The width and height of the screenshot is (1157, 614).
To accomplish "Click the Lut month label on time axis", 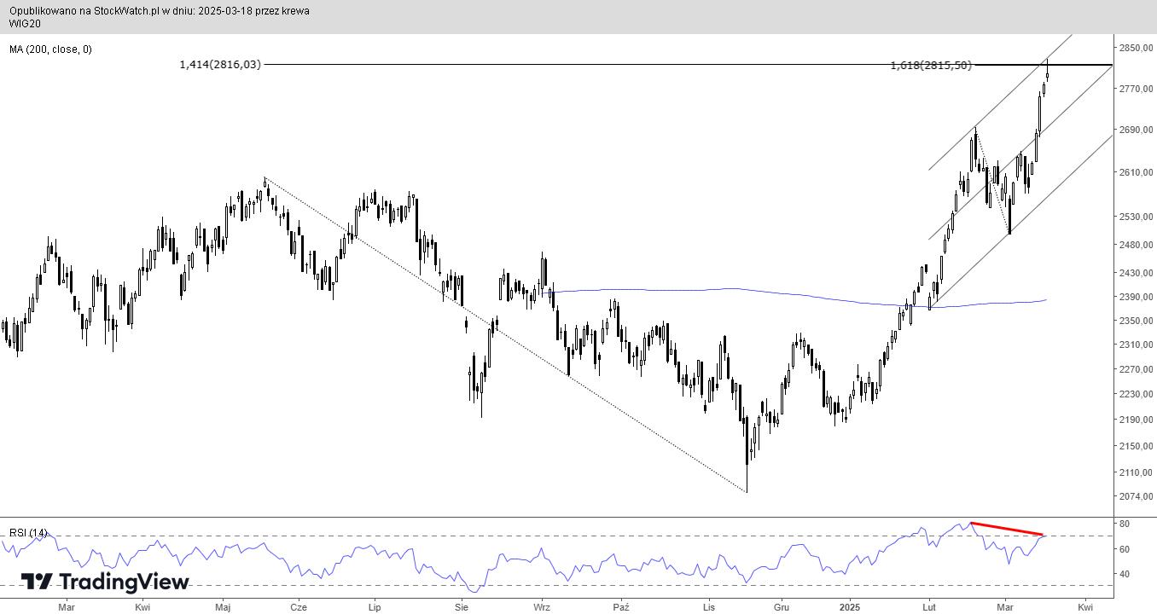I will [x=928, y=607].
